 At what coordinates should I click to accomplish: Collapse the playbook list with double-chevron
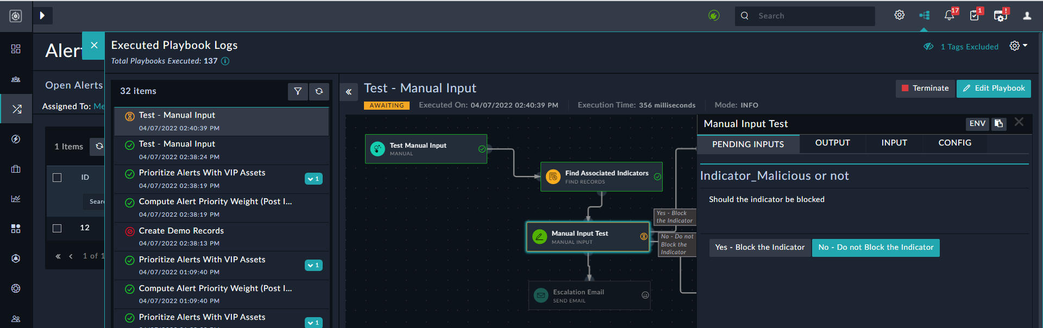(349, 92)
